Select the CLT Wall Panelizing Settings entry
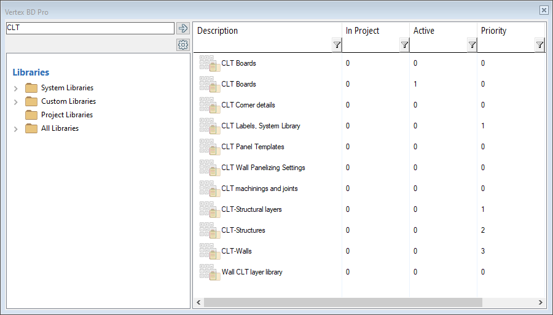Viewport: 553px width, 315px height. pos(263,168)
